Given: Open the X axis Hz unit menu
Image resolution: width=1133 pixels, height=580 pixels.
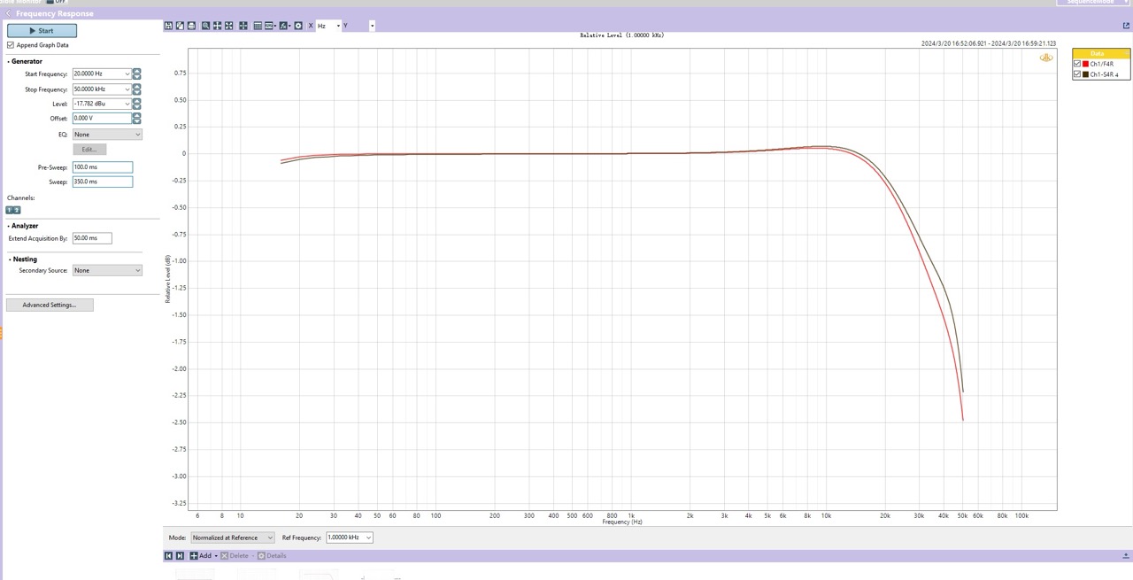Looking at the screenshot, I should [x=328, y=26].
